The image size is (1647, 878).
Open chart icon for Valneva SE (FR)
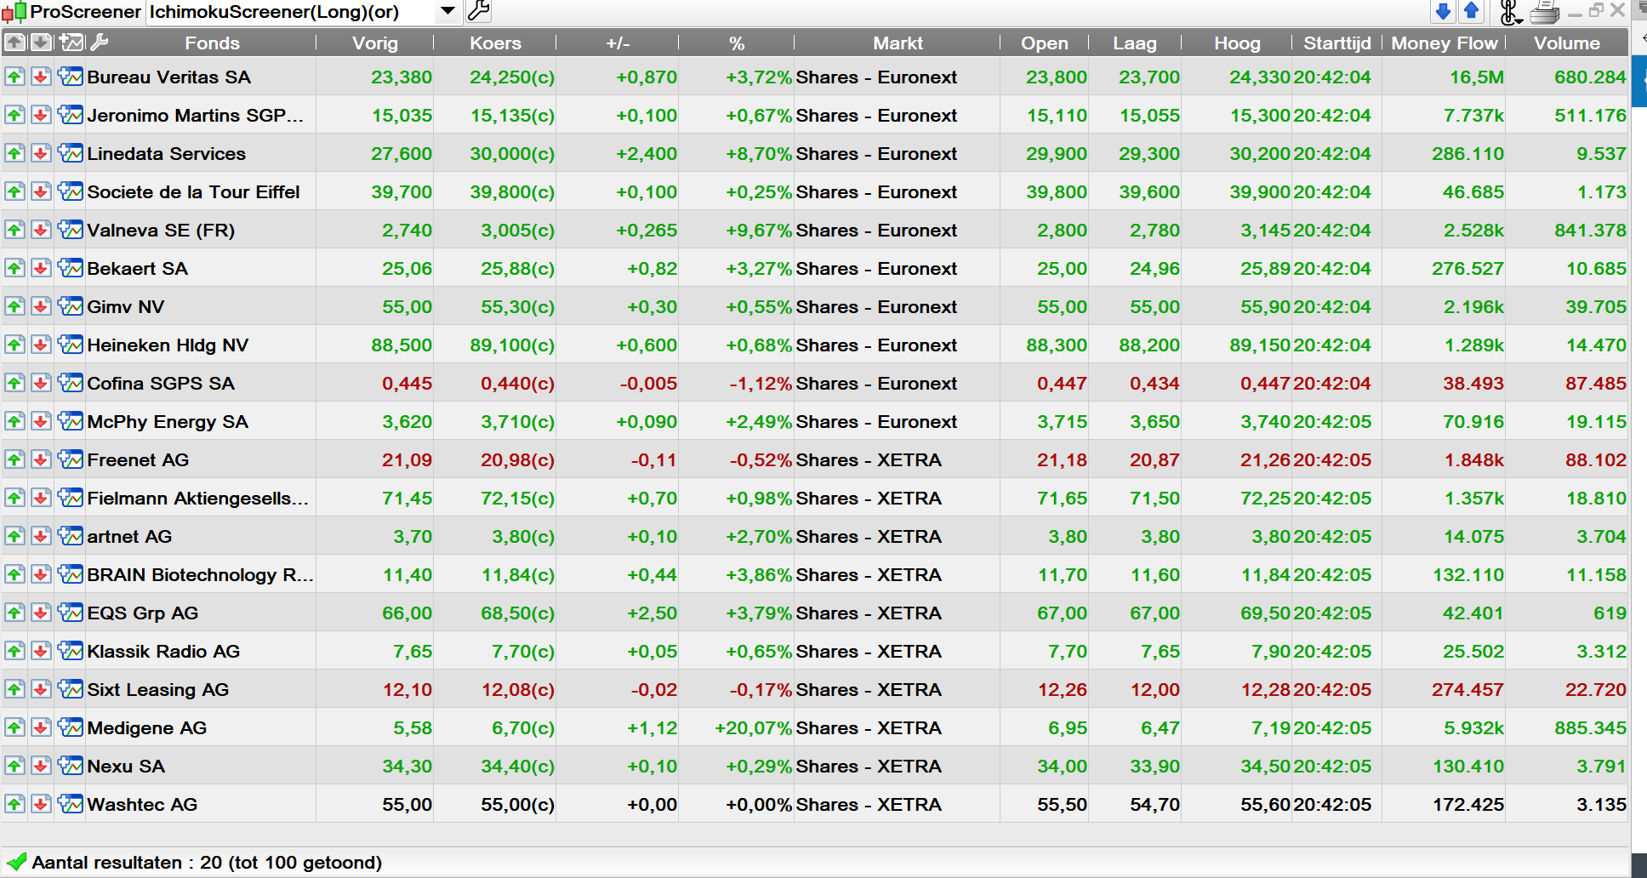pos(71,230)
